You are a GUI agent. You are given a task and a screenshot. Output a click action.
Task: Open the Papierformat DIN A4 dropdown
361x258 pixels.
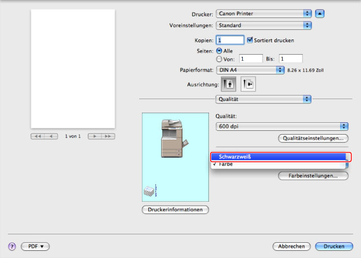[x=250, y=70]
